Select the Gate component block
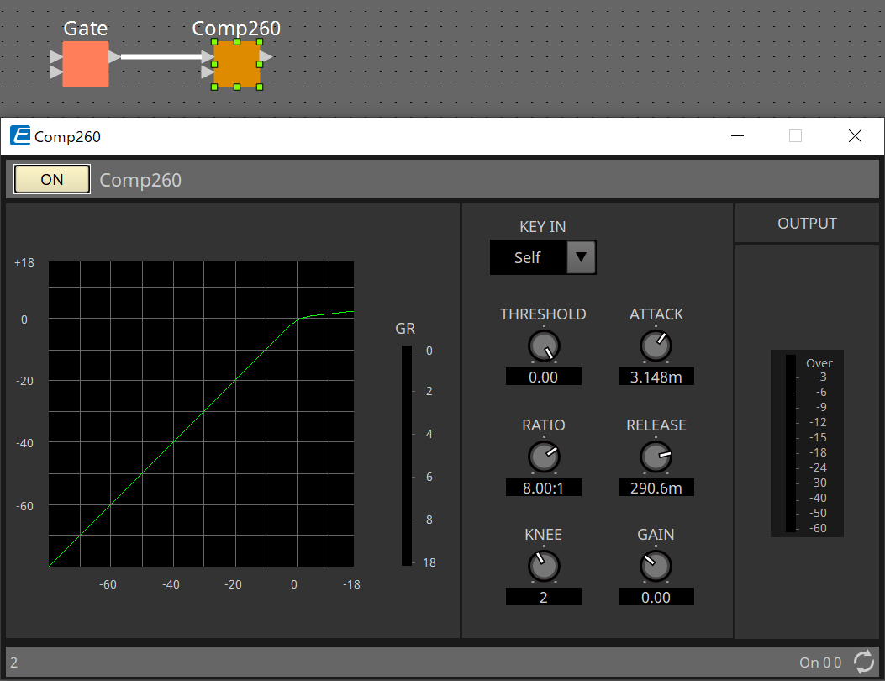This screenshot has width=885, height=681. (86, 64)
